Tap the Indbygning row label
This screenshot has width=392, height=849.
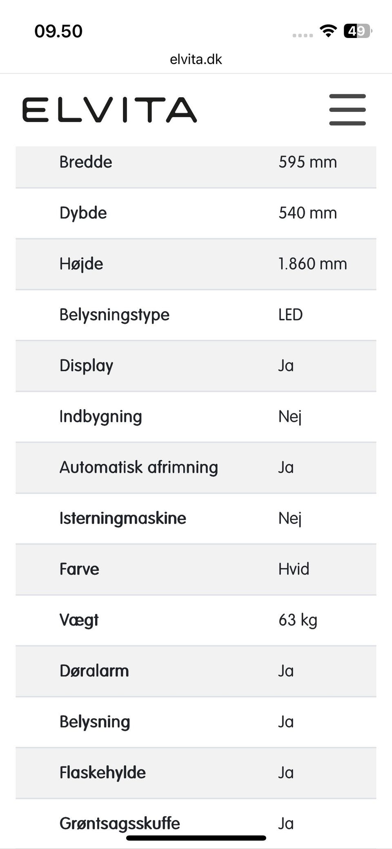[x=100, y=417]
